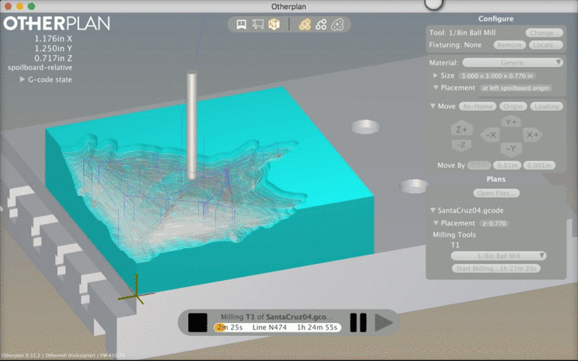The width and height of the screenshot is (578, 361).
Task: Click the Milling Tools label
Action: (454, 235)
